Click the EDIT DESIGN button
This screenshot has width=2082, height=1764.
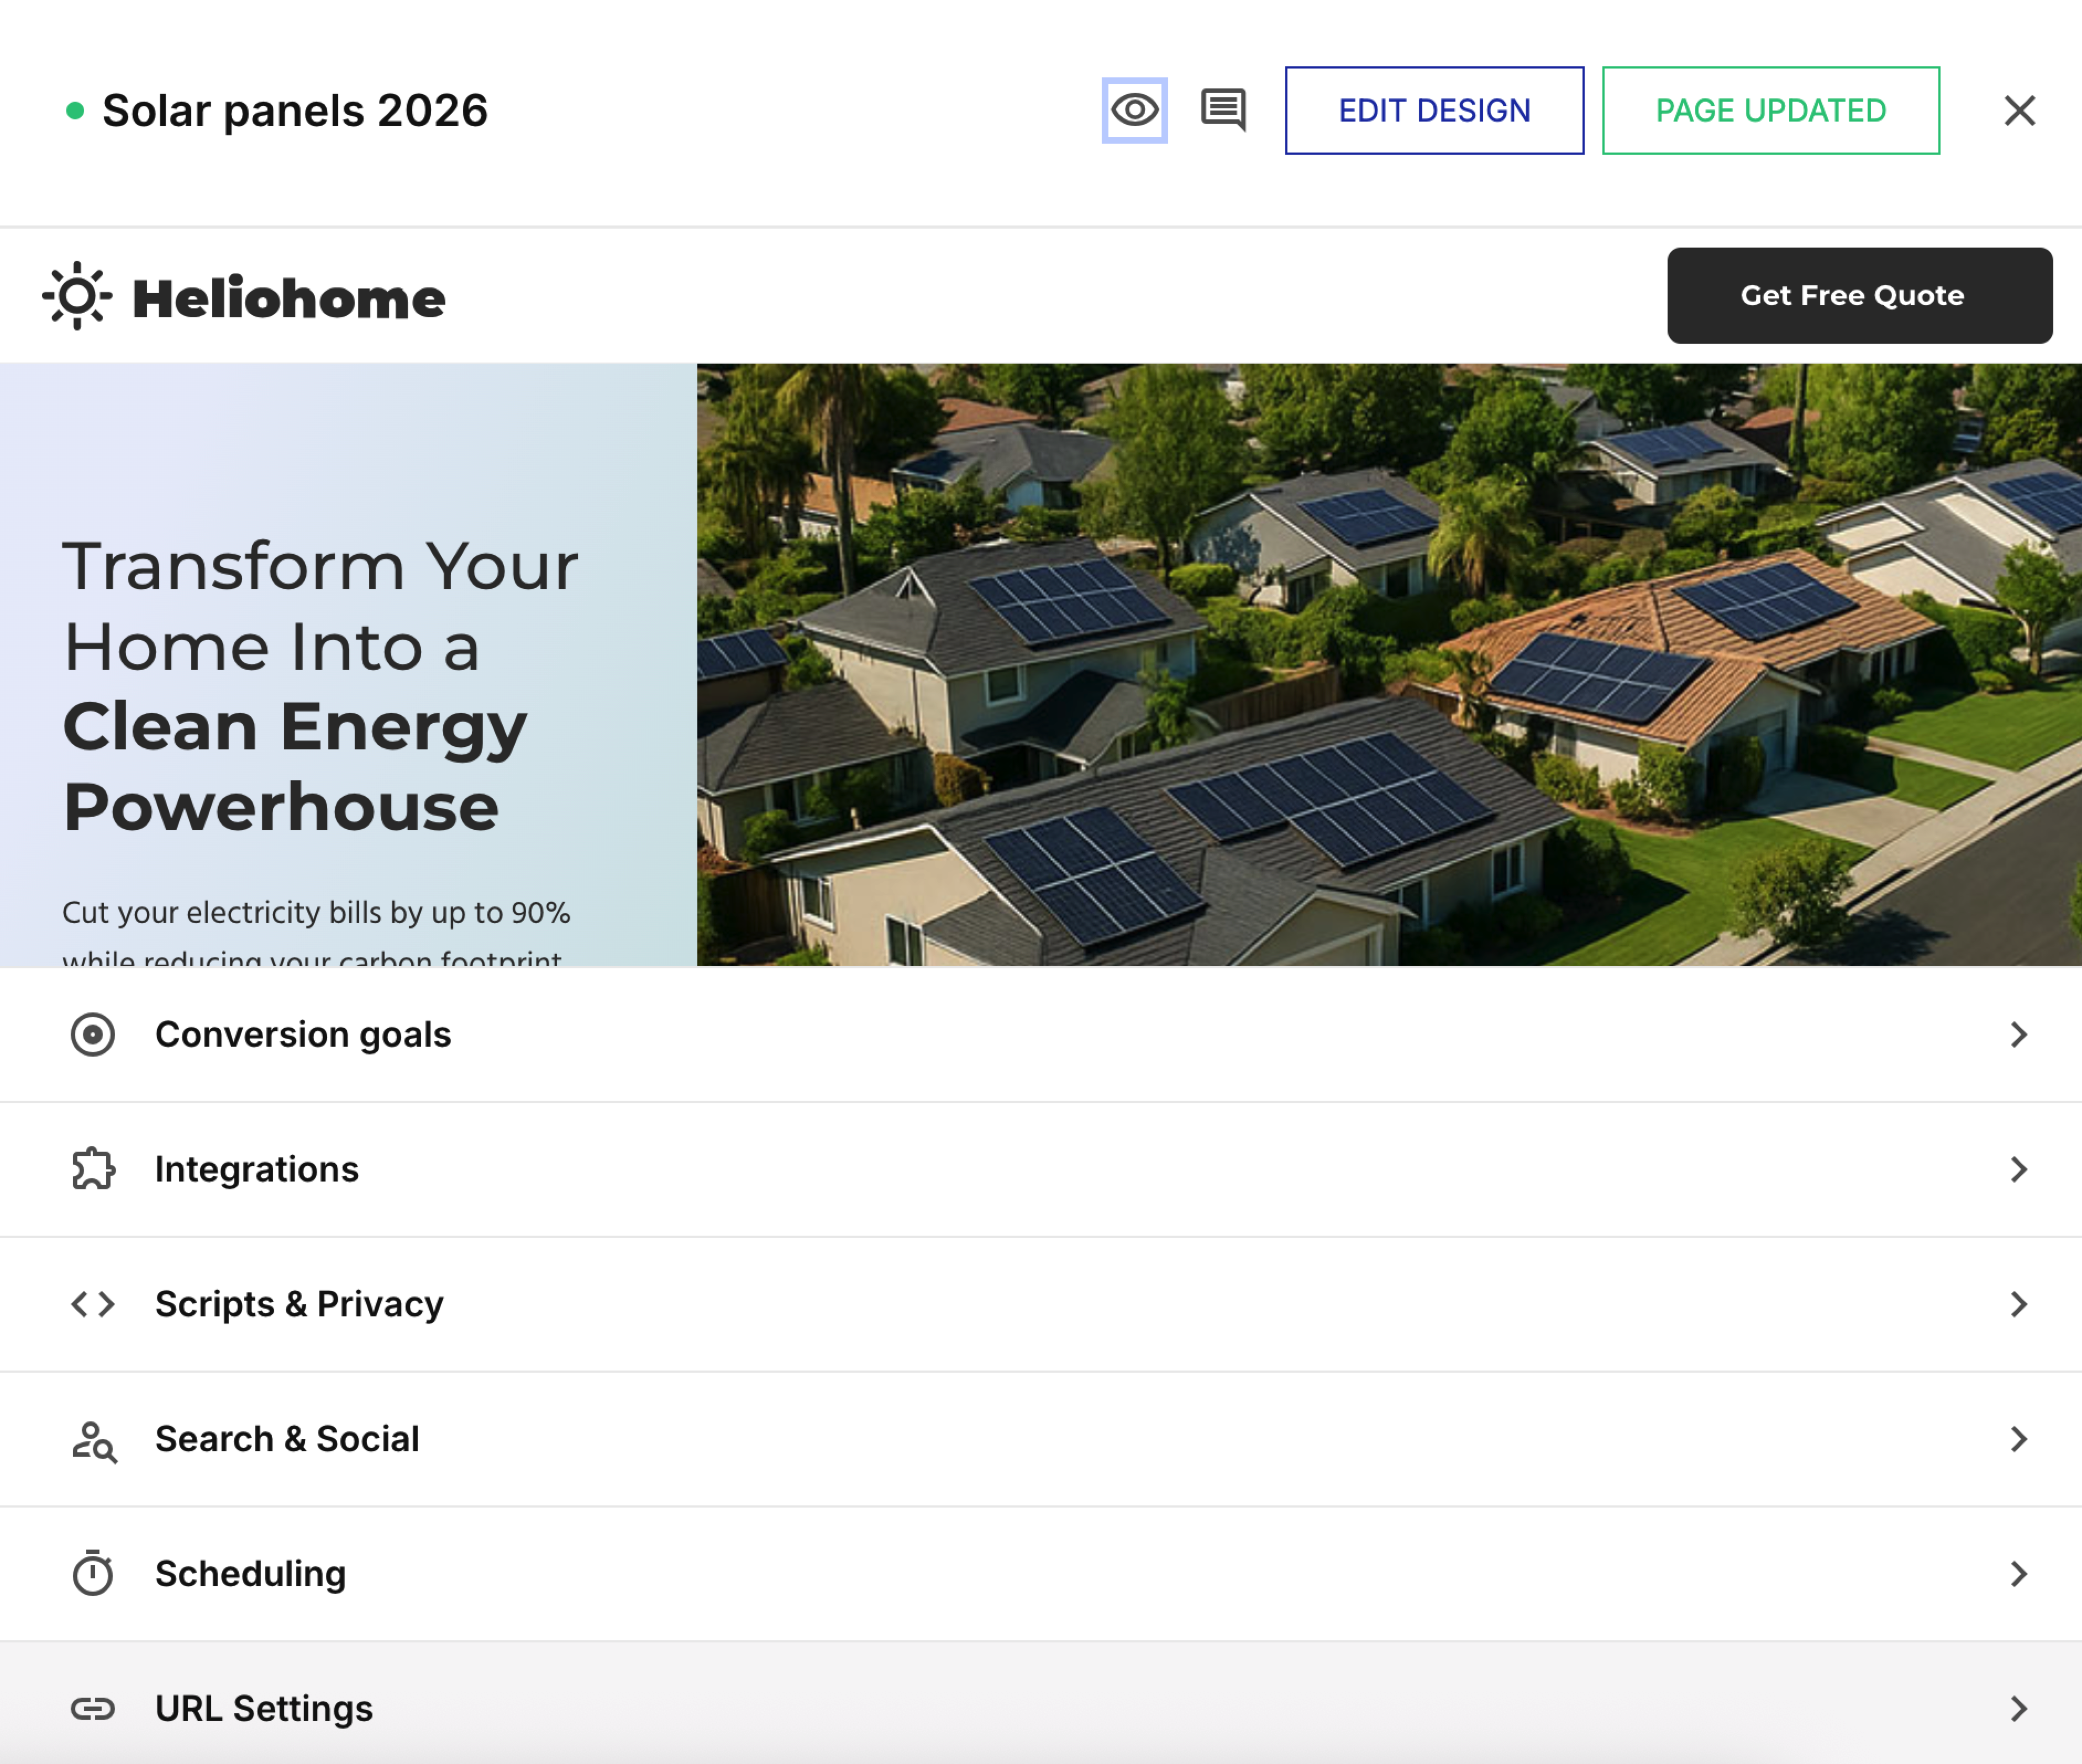click(1433, 110)
